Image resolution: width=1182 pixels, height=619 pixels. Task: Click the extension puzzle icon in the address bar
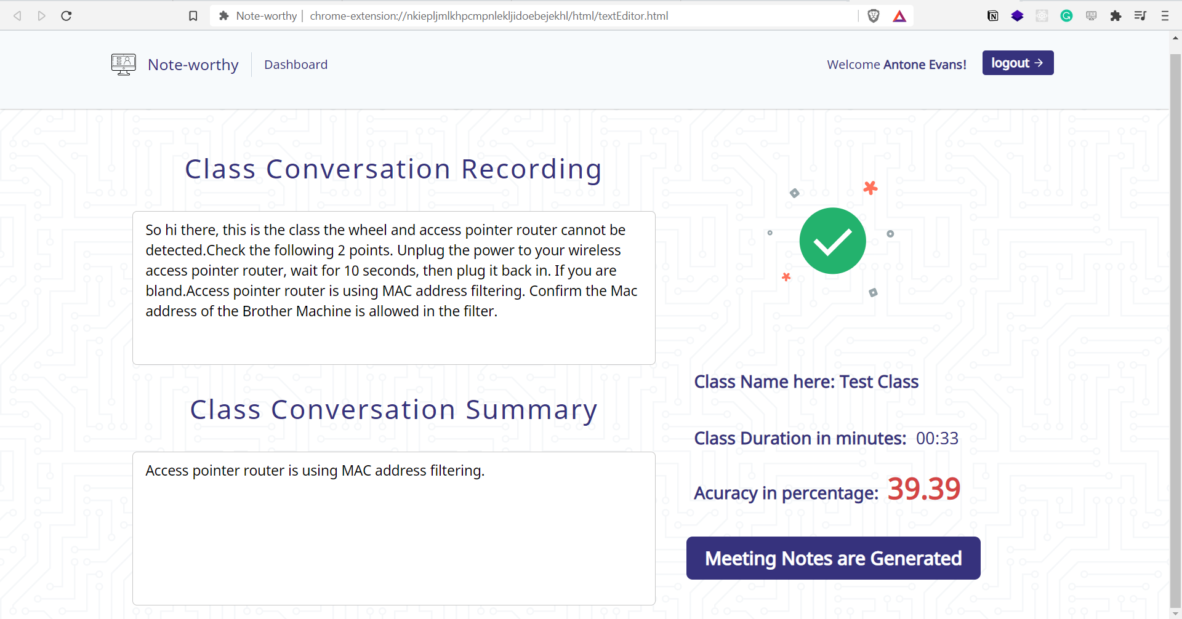pyautogui.click(x=224, y=16)
